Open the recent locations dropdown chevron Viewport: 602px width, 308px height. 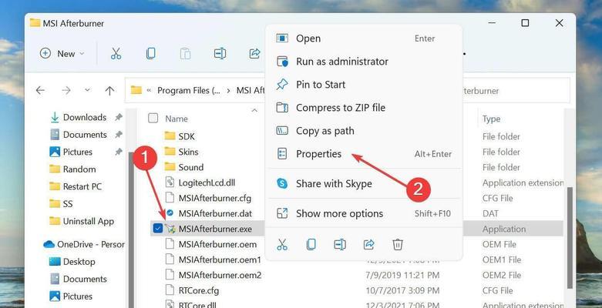click(88, 91)
